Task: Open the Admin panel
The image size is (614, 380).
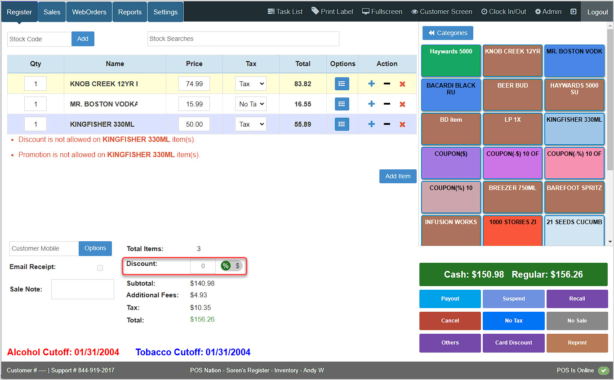Action: 548,11
